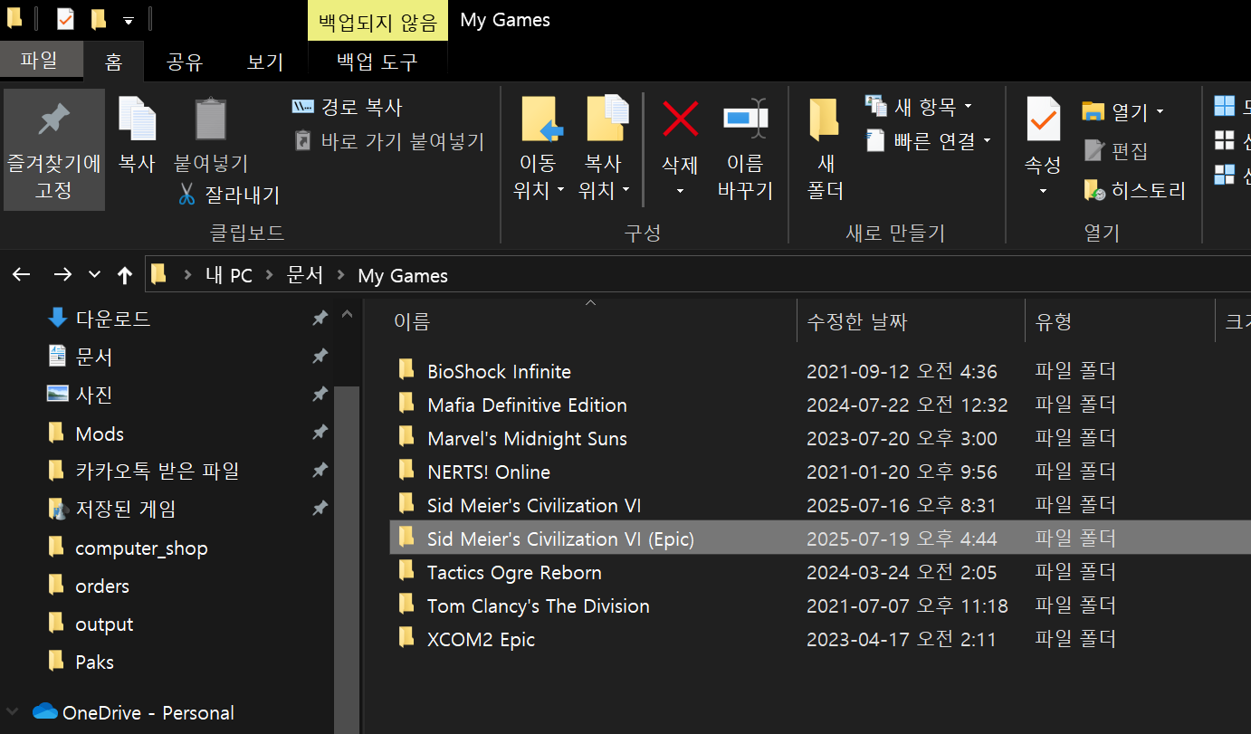1251x734 pixels.
Task: Click the Edit (편집) button
Action: [1116, 150]
